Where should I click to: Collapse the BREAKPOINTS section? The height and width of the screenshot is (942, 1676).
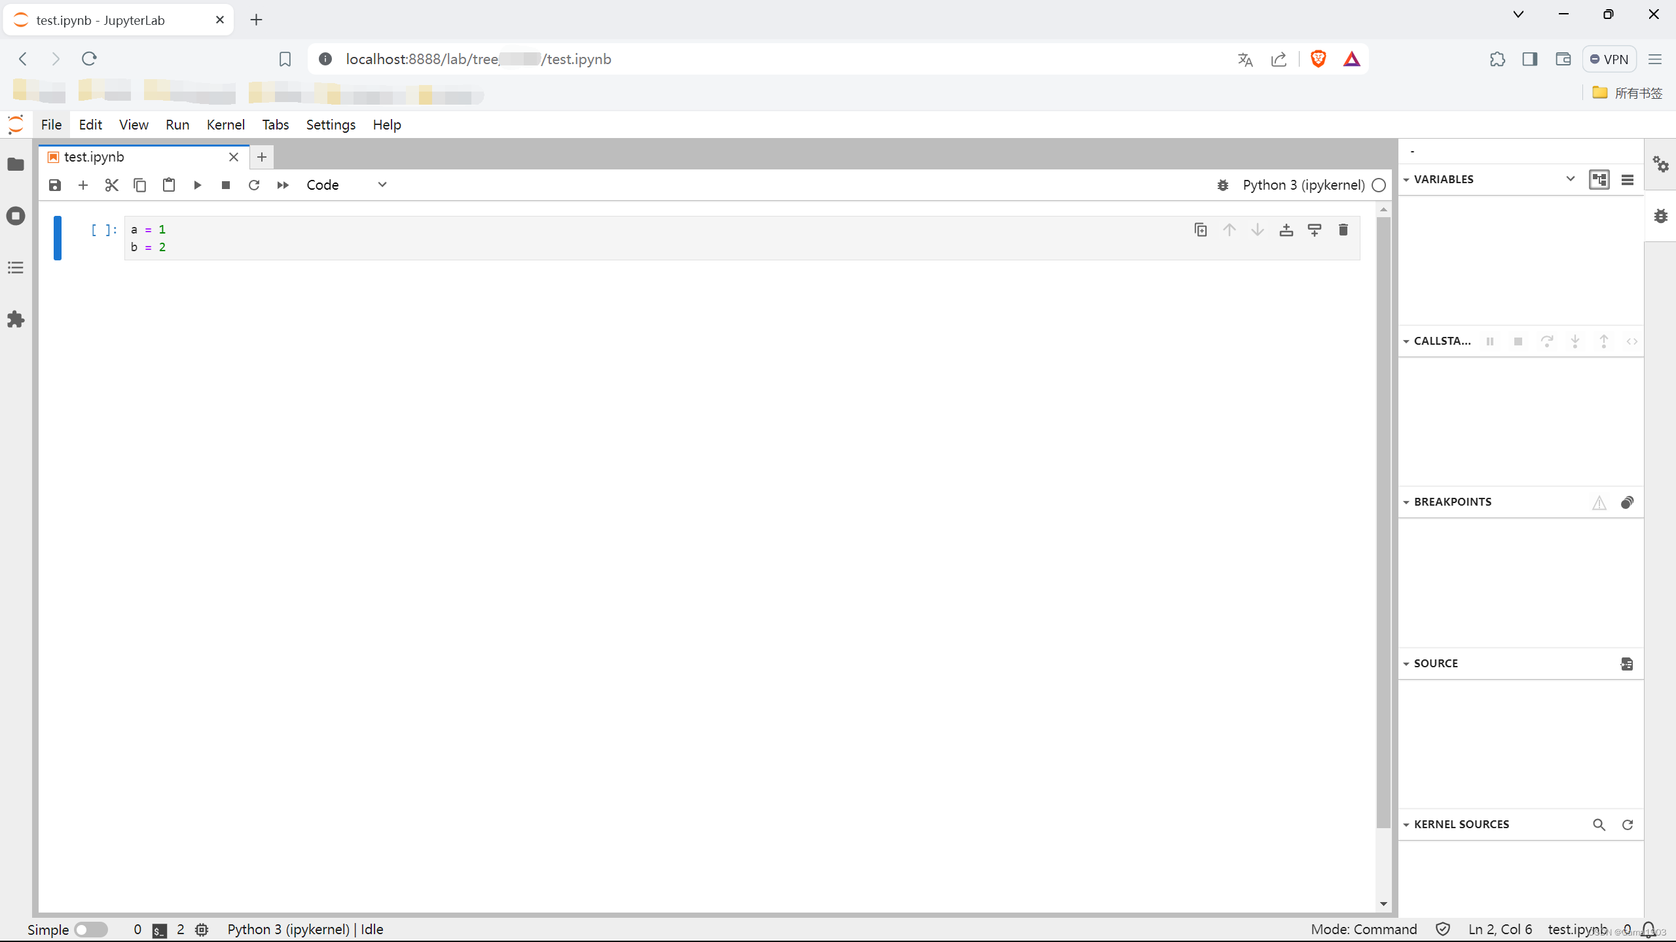(1406, 501)
